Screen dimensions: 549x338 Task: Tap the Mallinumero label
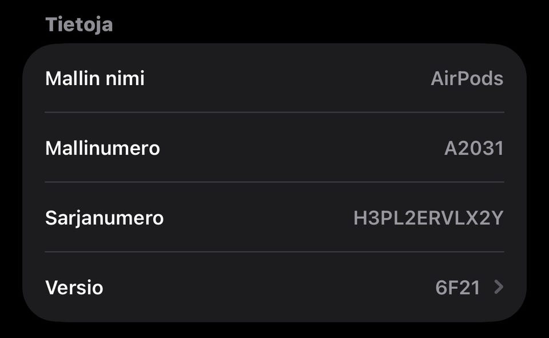102,148
